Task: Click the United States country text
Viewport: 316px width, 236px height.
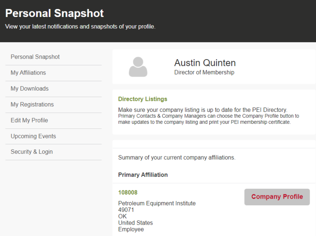Action: (x=135, y=223)
